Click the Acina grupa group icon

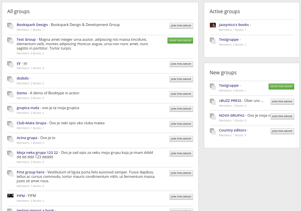tap(10, 139)
